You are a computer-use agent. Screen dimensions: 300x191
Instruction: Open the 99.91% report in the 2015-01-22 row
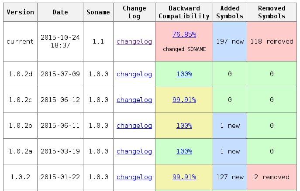tap(184, 177)
